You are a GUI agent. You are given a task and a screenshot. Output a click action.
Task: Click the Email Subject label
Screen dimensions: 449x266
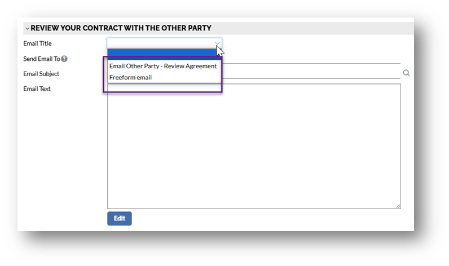click(41, 74)
